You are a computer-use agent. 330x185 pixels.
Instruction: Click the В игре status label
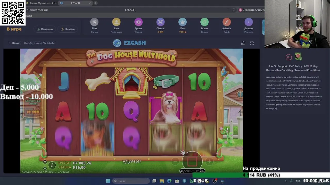click(x=14, y=29)
